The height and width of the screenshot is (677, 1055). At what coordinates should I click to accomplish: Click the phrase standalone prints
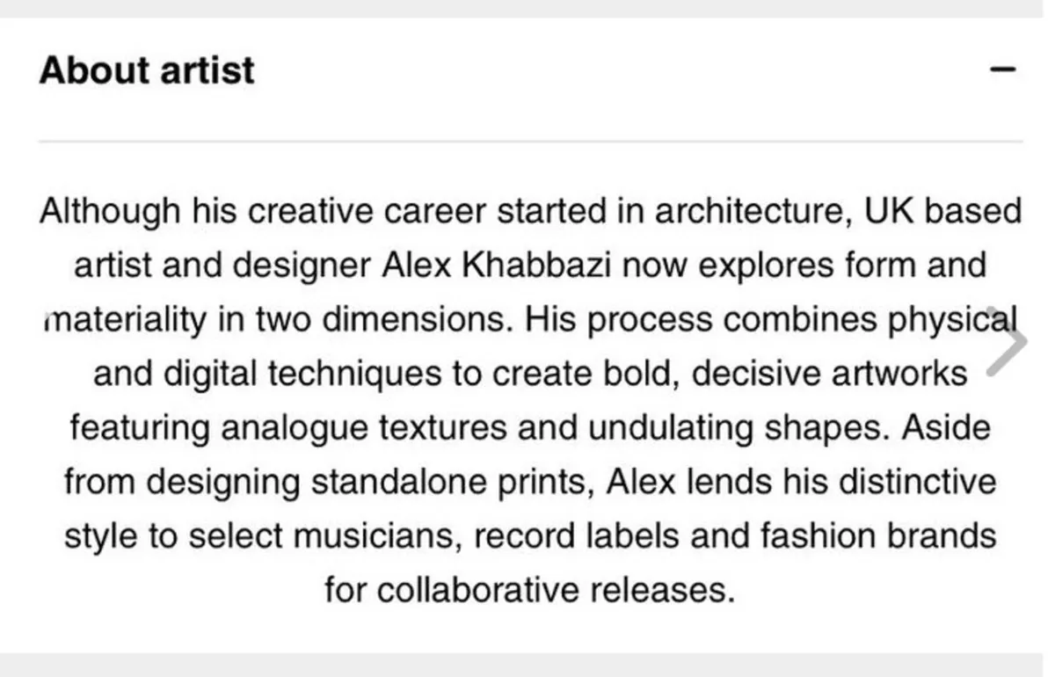(x=440, y=484)
